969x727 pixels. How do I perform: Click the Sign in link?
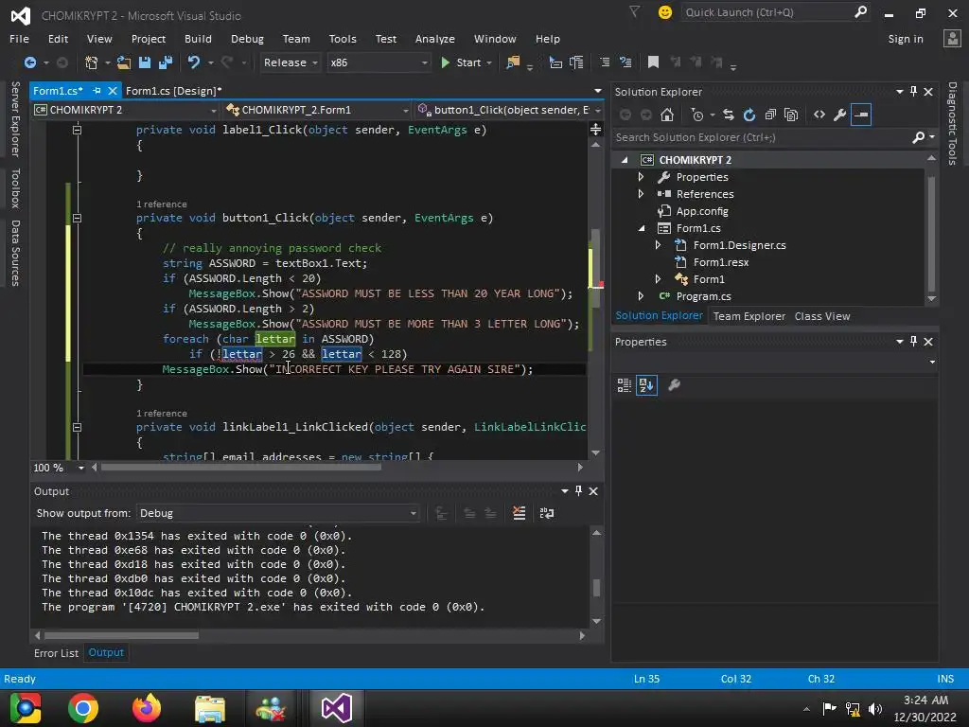tap(906, 38)
